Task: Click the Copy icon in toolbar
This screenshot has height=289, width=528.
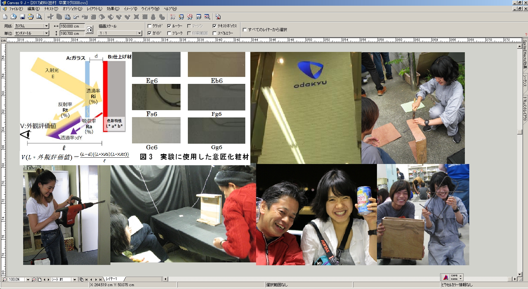Action: [x=59, y=17]
